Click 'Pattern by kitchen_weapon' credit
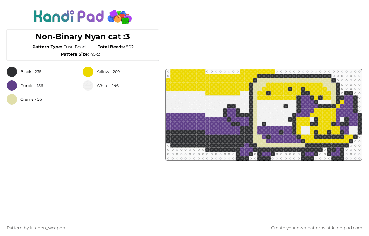Image resolution: width=369 pixels, height=236 pixels. coord(36,228)
